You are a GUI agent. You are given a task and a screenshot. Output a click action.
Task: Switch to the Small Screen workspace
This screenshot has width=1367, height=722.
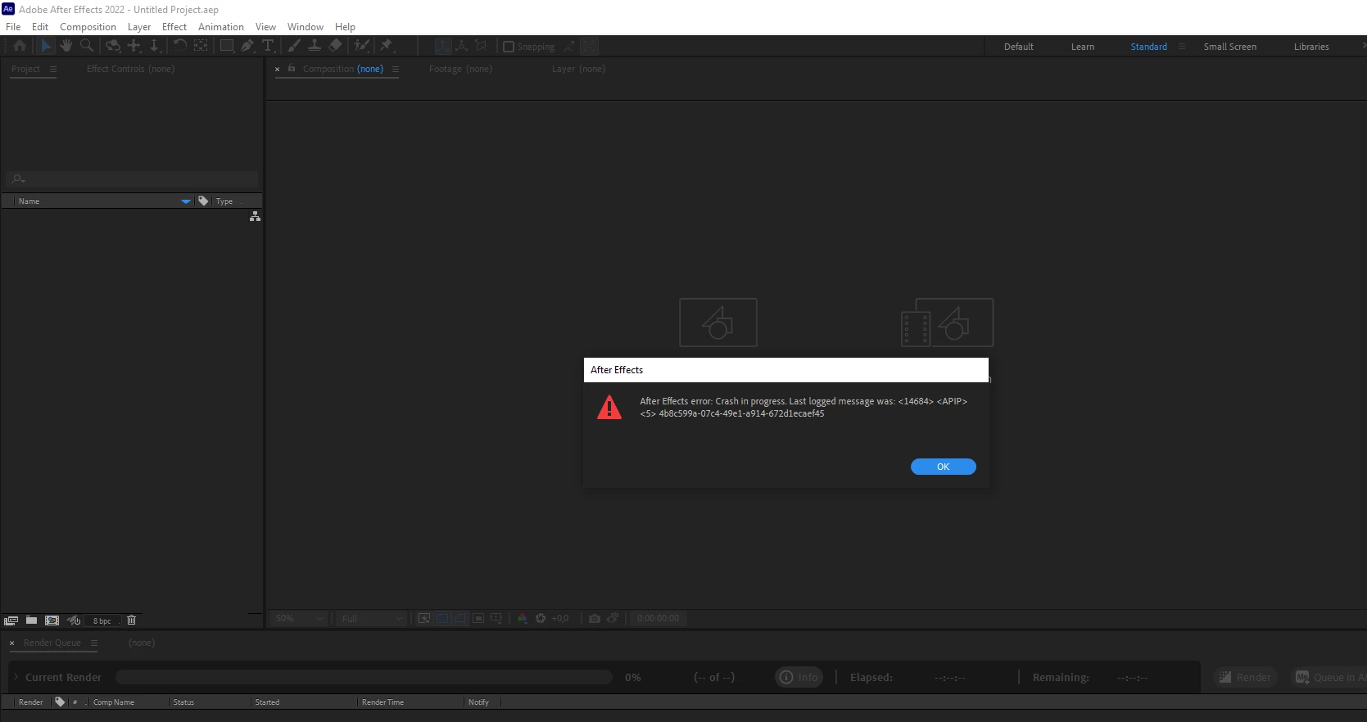[1229, 47]
